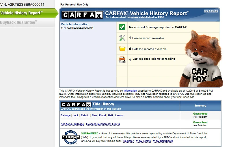Viewport: 229px width, 147px height.
Task: Click the VIN text above the sidebar tabs
Action: [22, 5]
